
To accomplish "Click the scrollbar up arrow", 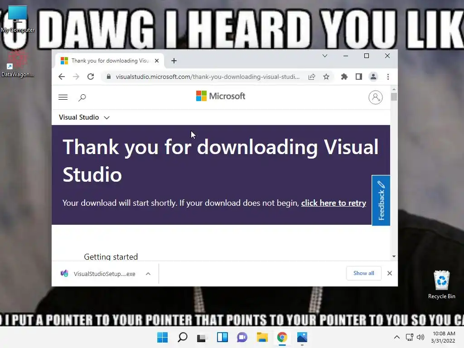I will click(394, 89).
